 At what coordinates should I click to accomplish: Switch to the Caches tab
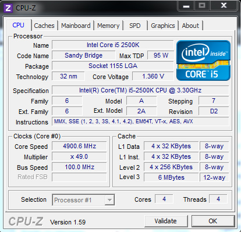[x=44, y=26]
